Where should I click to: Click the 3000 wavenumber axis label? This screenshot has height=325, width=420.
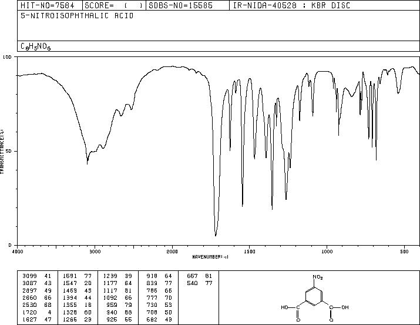point(95,252)
